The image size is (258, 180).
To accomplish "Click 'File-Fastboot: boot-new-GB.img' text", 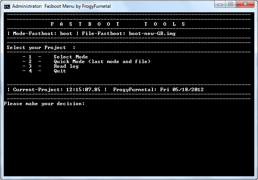I will pyautogui.click(x=129, y=34).
